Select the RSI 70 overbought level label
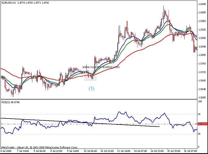The image size is (208, 154). [199, 114]
